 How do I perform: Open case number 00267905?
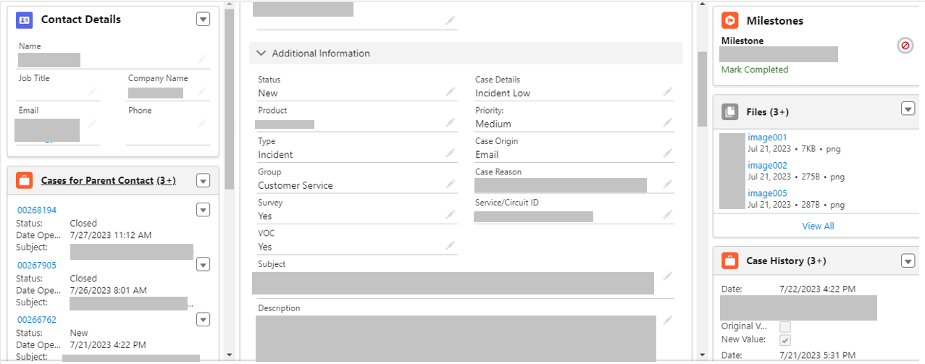37,265
